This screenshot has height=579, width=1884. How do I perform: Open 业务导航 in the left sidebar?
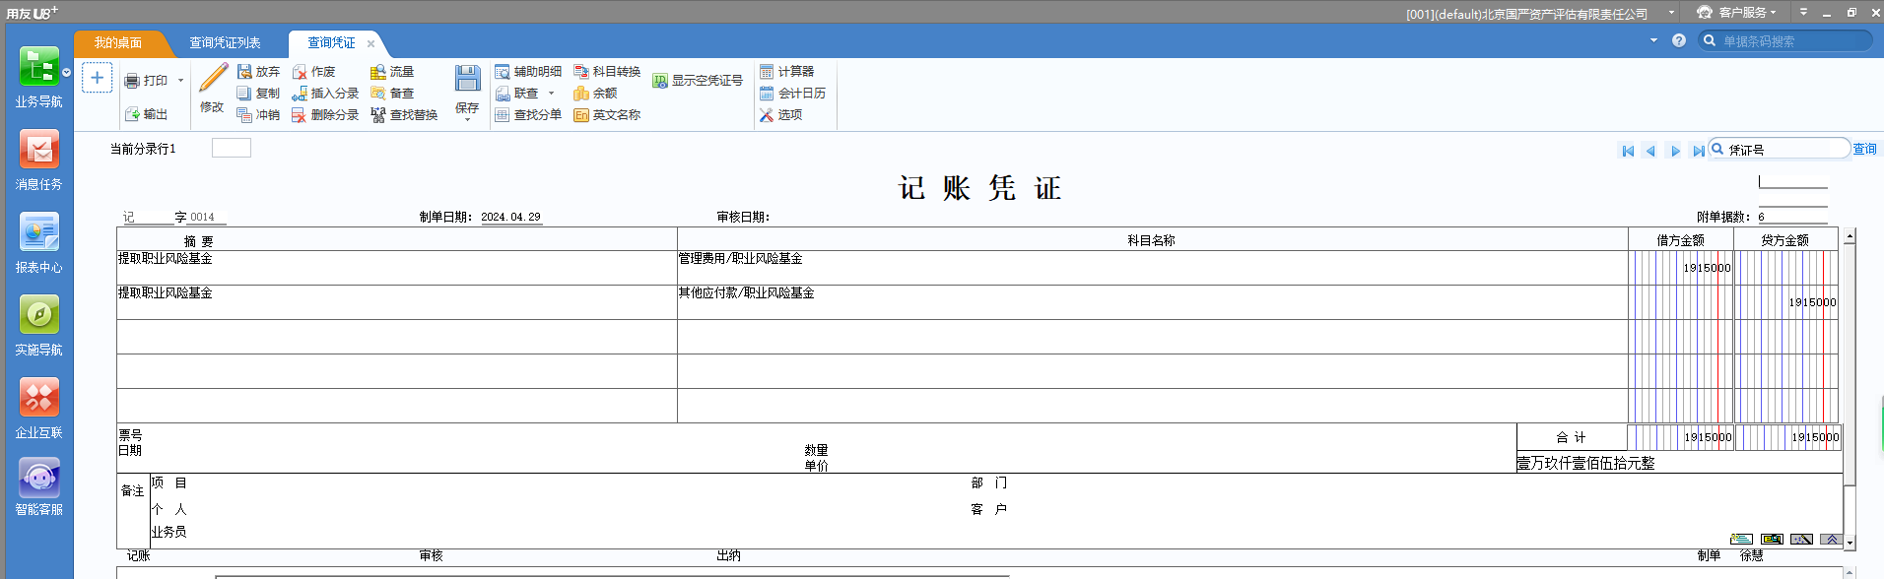38,77
